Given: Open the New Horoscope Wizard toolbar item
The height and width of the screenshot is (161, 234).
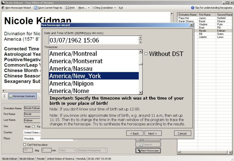Looking at the screenshot, I should pos(16,8).
